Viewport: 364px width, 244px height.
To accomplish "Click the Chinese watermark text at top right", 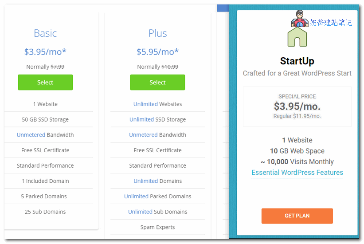I will tap(331, 23).
